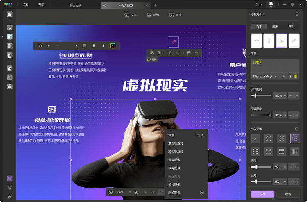The height and width of the screenshot is (202, 307).
Task: Open the organize pages sidebar tool
Action: tap(9, 46)
